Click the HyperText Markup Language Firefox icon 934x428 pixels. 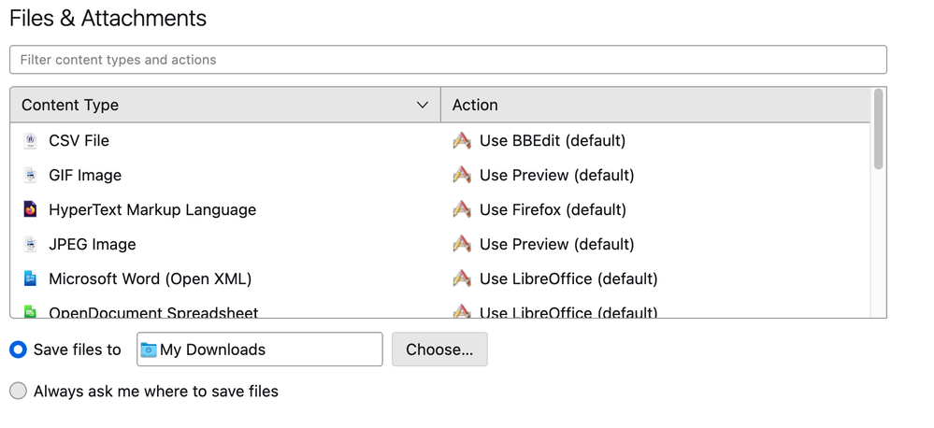pyautogui.click(x=31, y=210)
